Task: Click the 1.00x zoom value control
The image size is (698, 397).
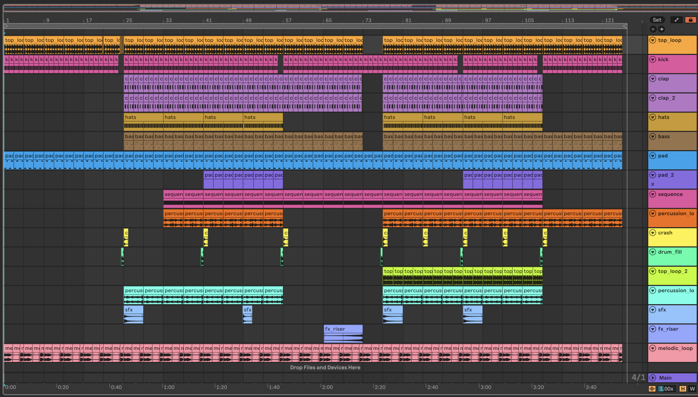Action: pyautogui.click(x=666, y=389)
